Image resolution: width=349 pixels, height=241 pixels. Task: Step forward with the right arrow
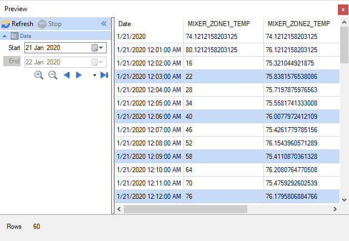point(79,75)
